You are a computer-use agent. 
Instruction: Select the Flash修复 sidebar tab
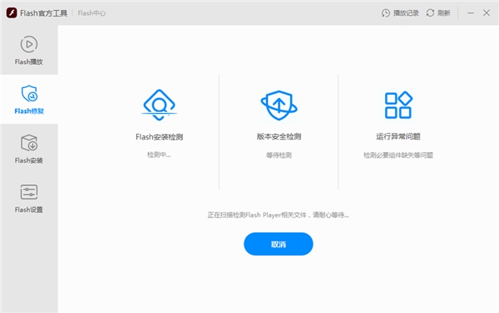click(29, 100)
